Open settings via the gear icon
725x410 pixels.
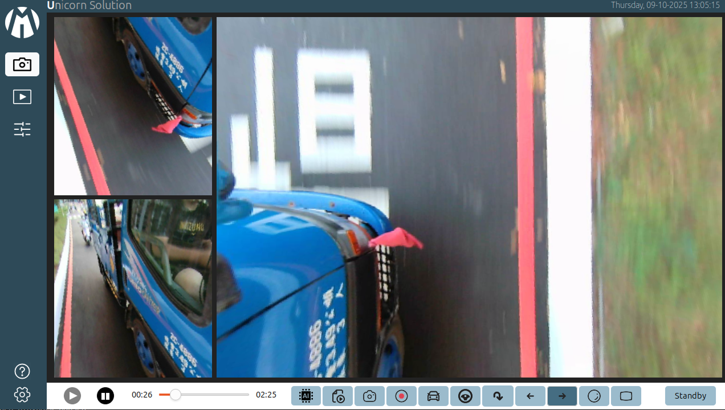[22, 394]
